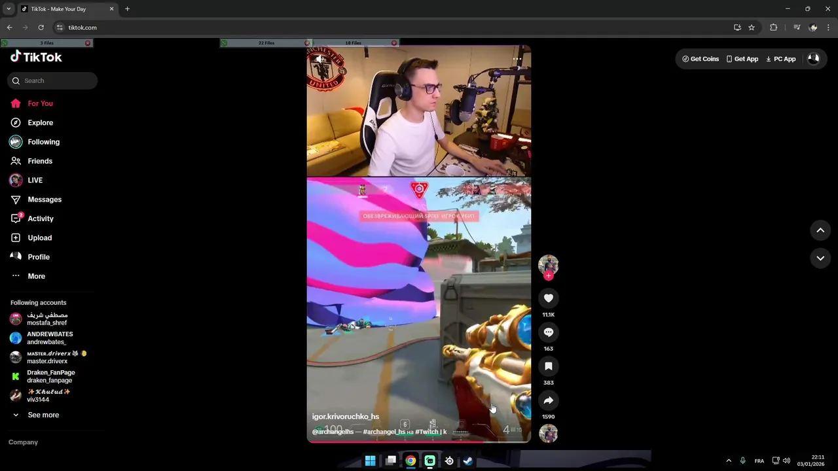Click the @archangelhs mention in caption
The image size is (838, 471).
[x=333, y=432]
